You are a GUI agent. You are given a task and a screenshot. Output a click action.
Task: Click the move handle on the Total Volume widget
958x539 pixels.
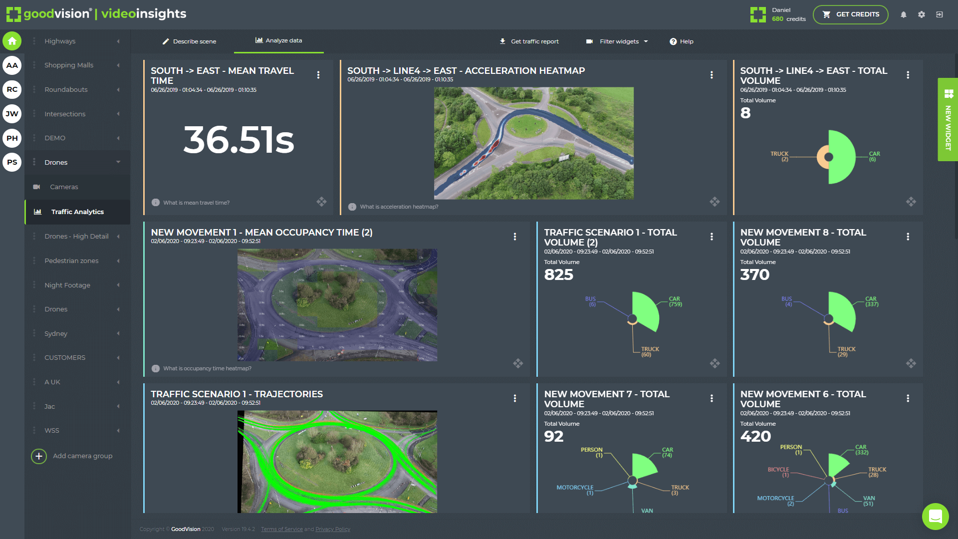(x=912, y=202)
